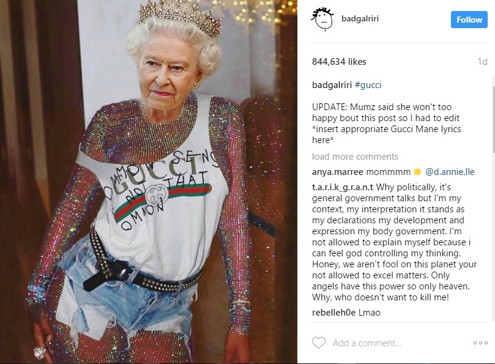Open the rebelleh0e commenter profile
The width and height of the screenshot is (495, 364).
tap(333, 313)
